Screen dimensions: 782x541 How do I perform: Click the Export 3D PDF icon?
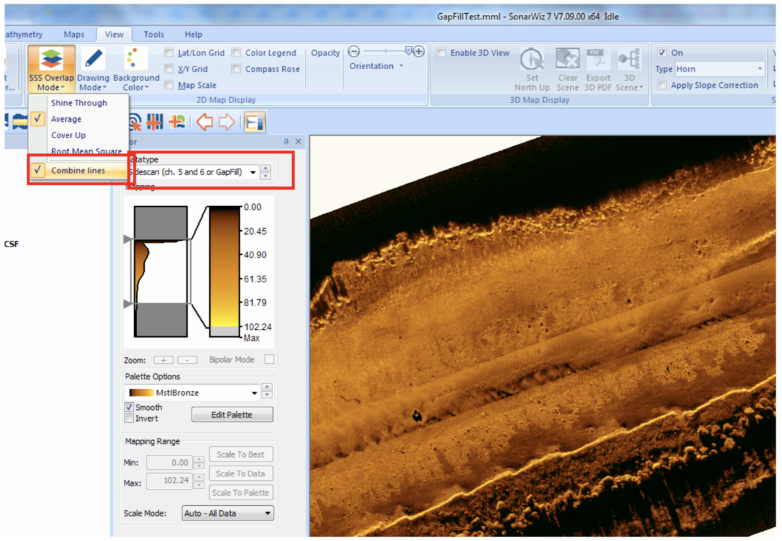598,60
